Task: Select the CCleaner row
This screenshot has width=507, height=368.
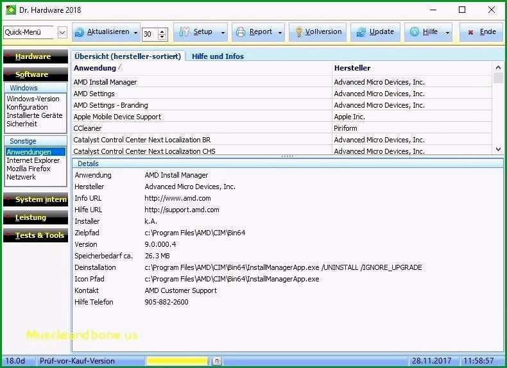Action: pyautogui.click(x=282, y=128)
